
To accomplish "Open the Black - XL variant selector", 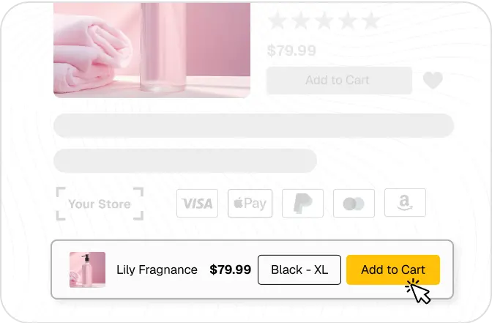I will click(x=299, y=270).
